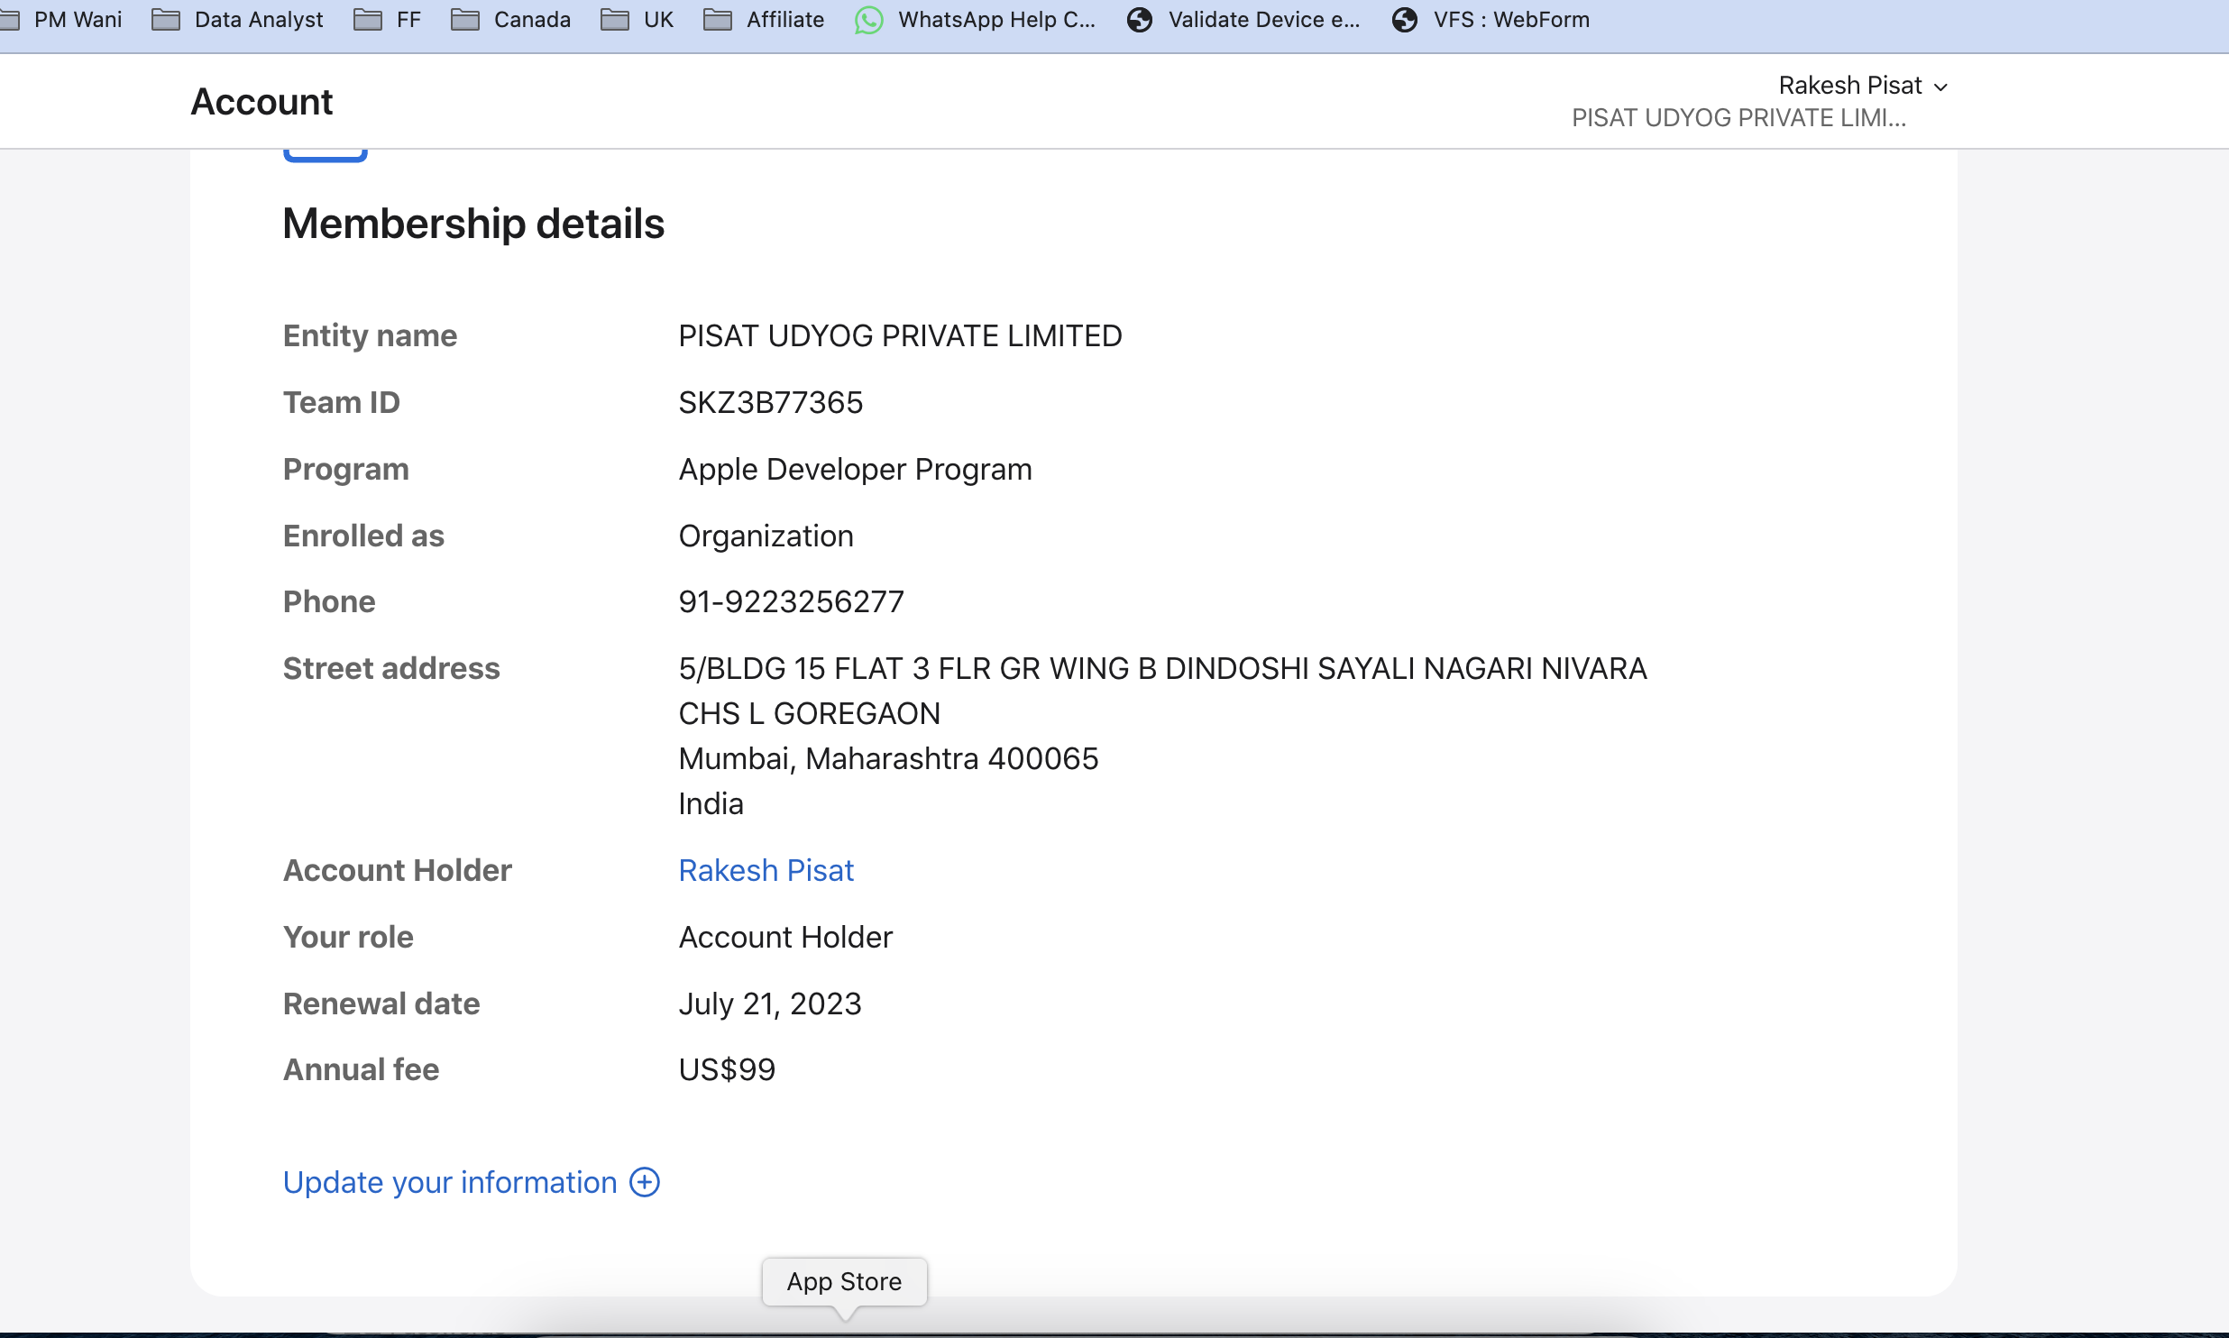The width and height of the screenshot is (2229, 1338).
Task: Click the entity name PISAT UDYOG PRIVATE LIMITED
Action: (x=900, y=335)
